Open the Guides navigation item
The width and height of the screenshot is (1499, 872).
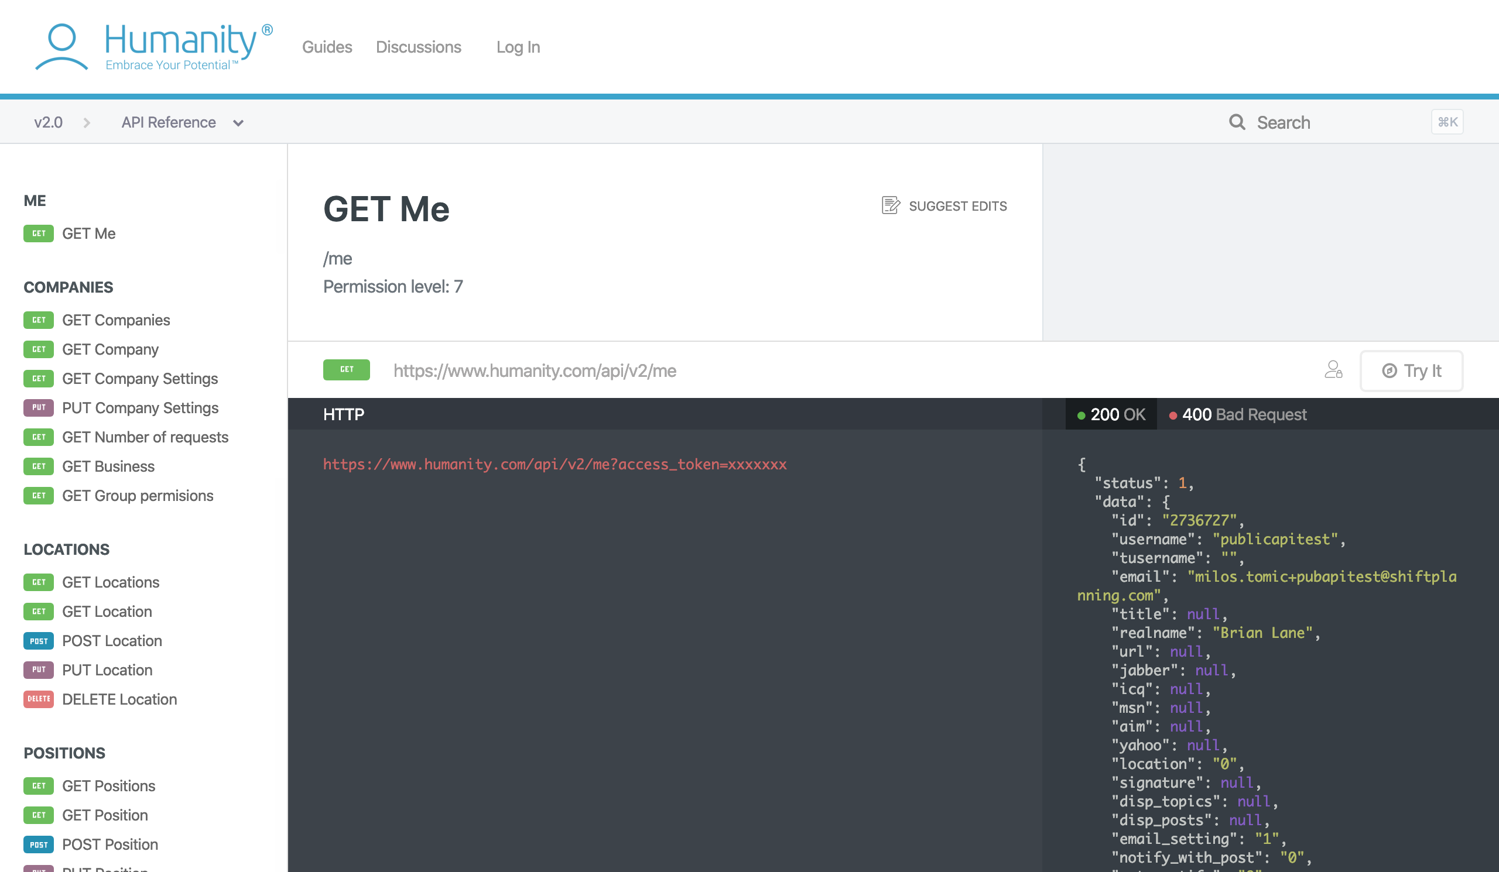(327, 47)
